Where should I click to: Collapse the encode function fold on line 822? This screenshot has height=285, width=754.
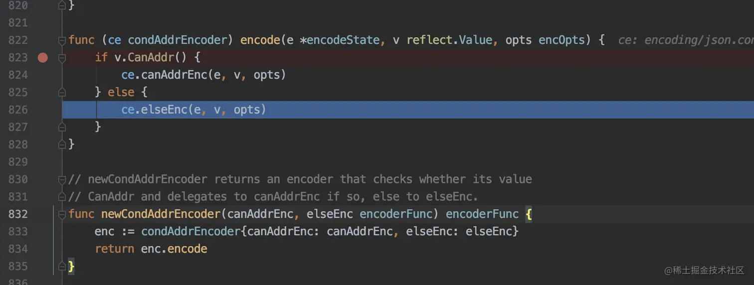(x=62, y=40)
